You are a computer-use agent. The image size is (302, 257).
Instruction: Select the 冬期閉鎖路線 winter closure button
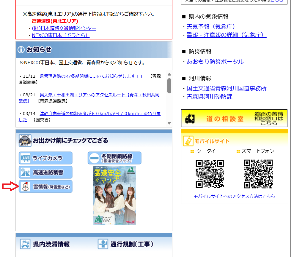(x=114, y=158)
